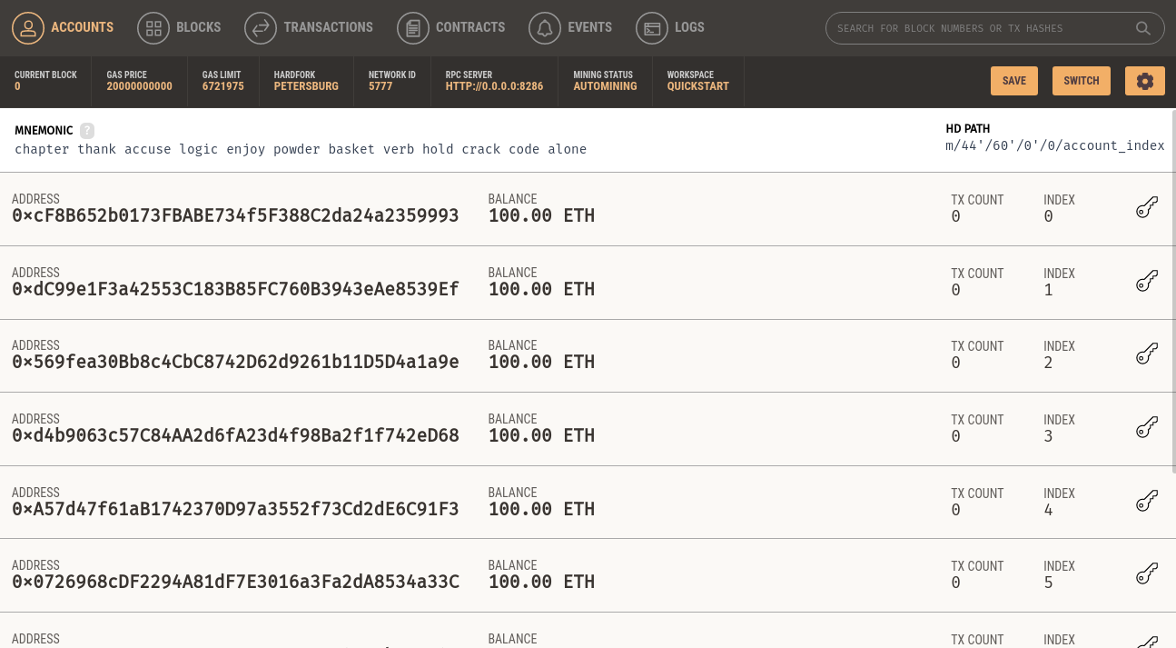Click the index number 4 value

[x=1048, y=510]
